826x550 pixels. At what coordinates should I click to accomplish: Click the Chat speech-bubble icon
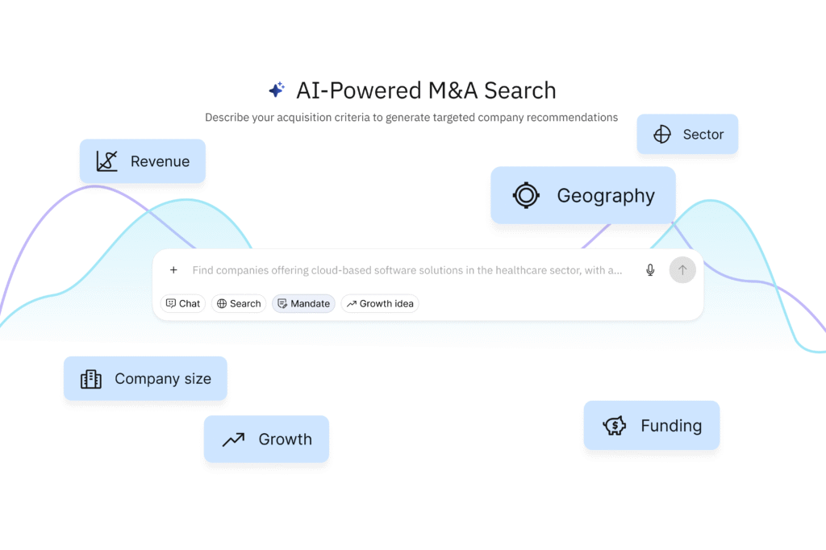pos(172,303)
